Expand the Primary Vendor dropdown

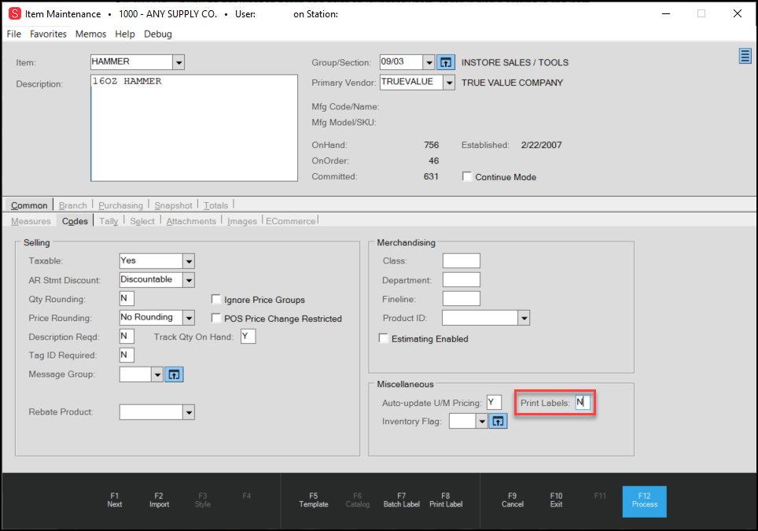[x=449, y=83]
